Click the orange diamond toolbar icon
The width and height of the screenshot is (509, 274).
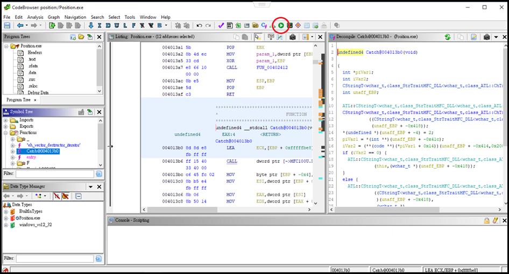tap(298, 25)
